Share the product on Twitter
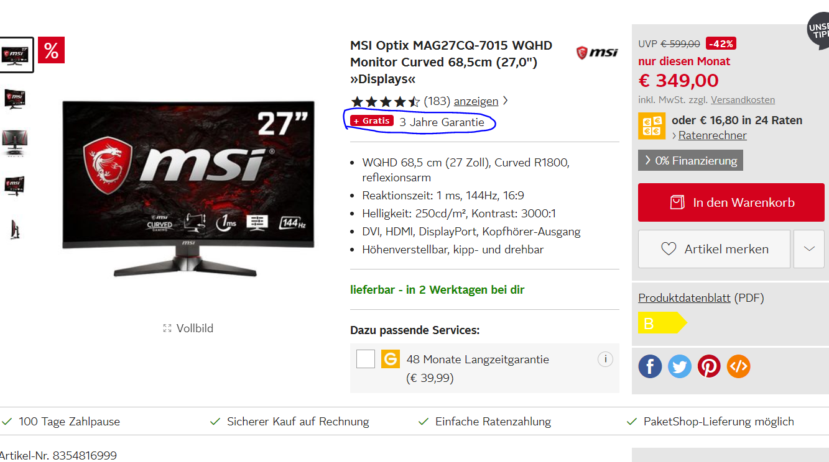 tap(680, 366)
